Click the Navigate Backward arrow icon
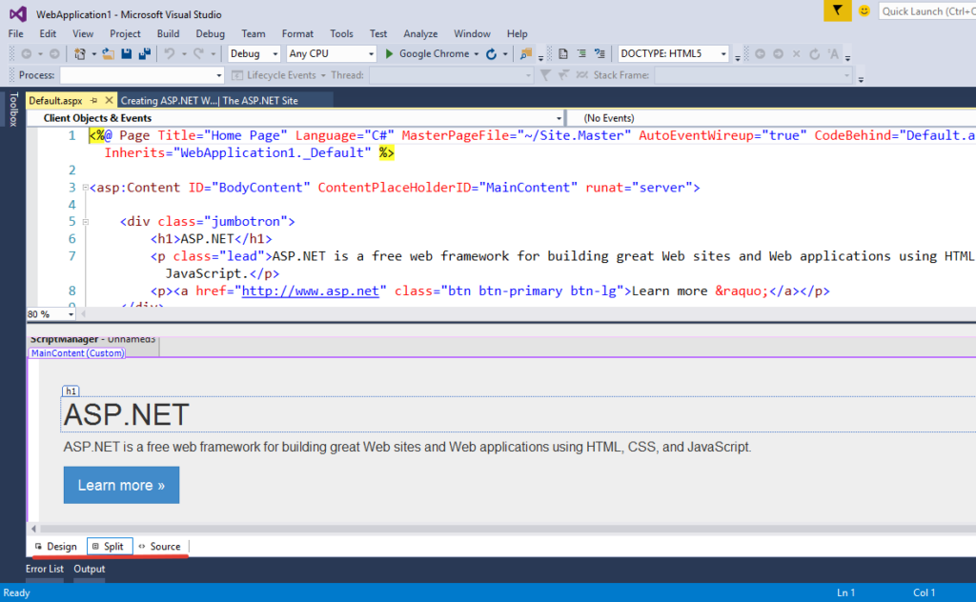 [x=26, y=53]
